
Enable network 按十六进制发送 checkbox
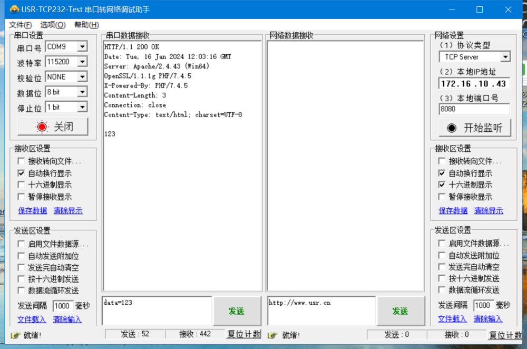point(442,278)
